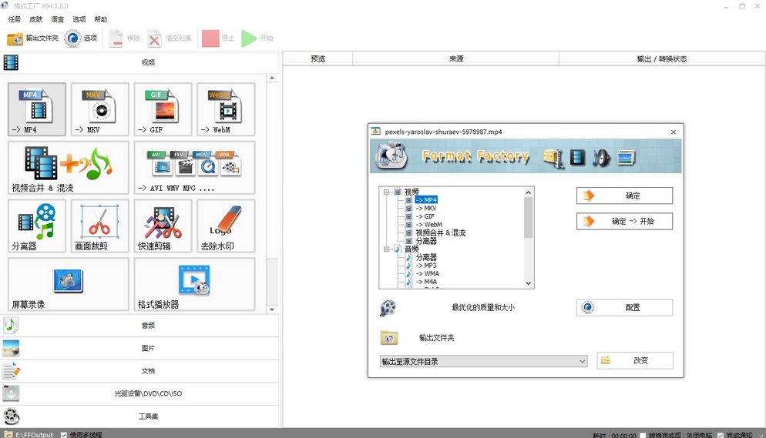Click the 确定 button in the dialog
Viewport: 766px width, 438px height.
tap(624, 196)
